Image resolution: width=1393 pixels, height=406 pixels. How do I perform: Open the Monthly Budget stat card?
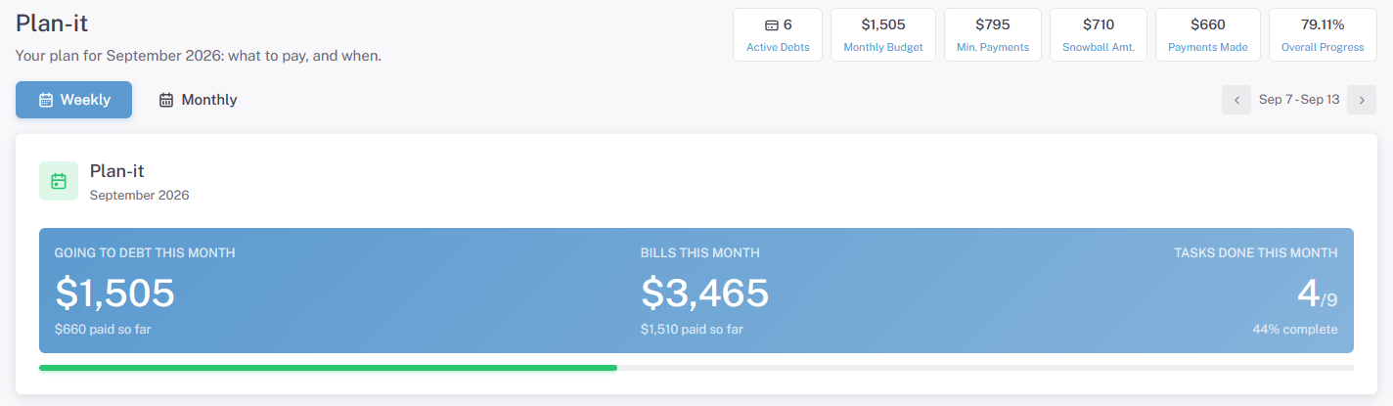coord(883,34)
